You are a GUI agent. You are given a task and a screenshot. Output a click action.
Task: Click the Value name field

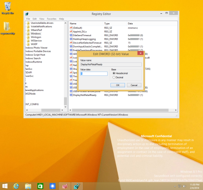[111, 65]
